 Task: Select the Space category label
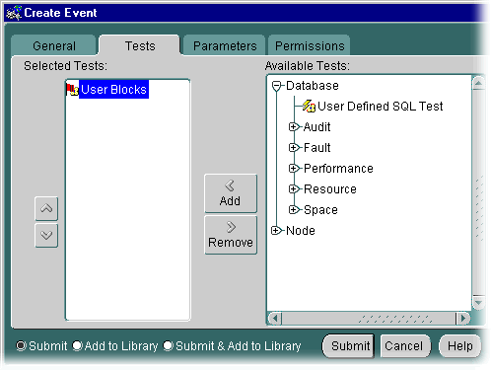(320, 210)
